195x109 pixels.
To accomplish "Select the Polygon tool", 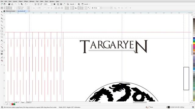I will click(x=2, y=37).
